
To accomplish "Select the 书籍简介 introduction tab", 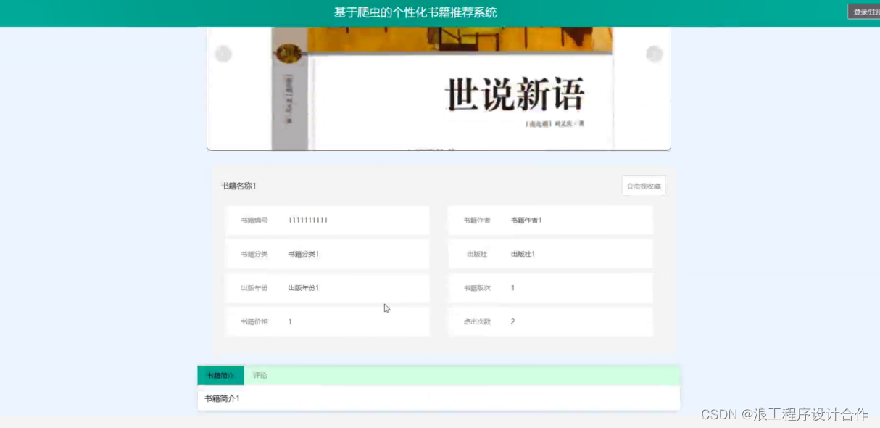I will (221, 375).
